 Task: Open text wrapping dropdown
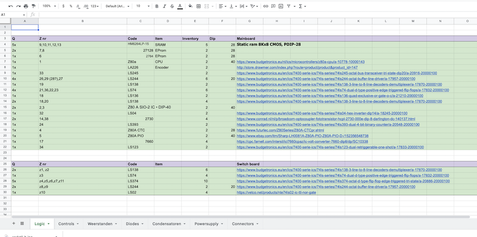click(243, 6)
